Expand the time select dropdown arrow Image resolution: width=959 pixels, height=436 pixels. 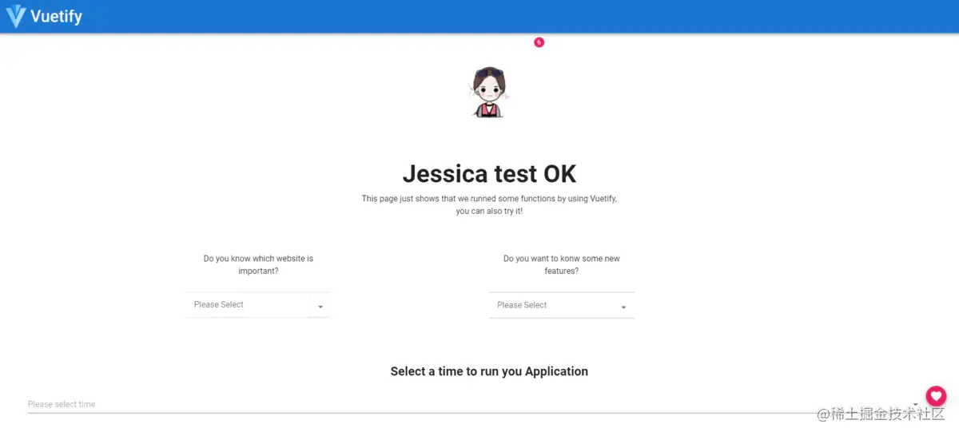click(915, 404)
